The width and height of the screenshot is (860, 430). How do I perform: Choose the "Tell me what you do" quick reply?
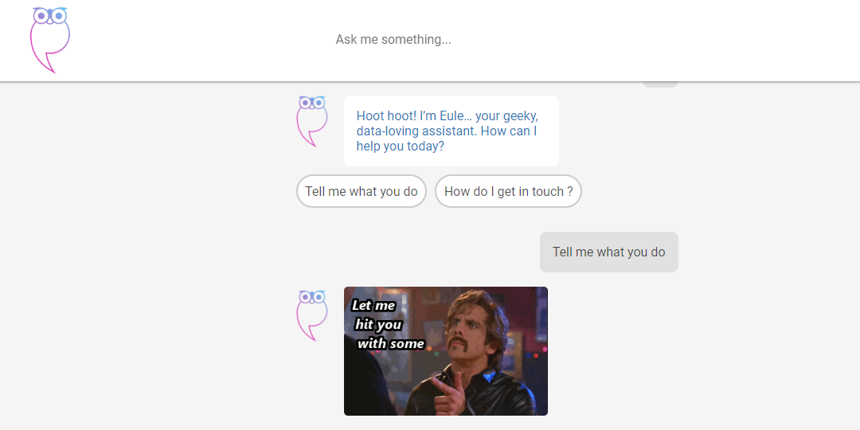pyautogui.click(x=362, y=191)
